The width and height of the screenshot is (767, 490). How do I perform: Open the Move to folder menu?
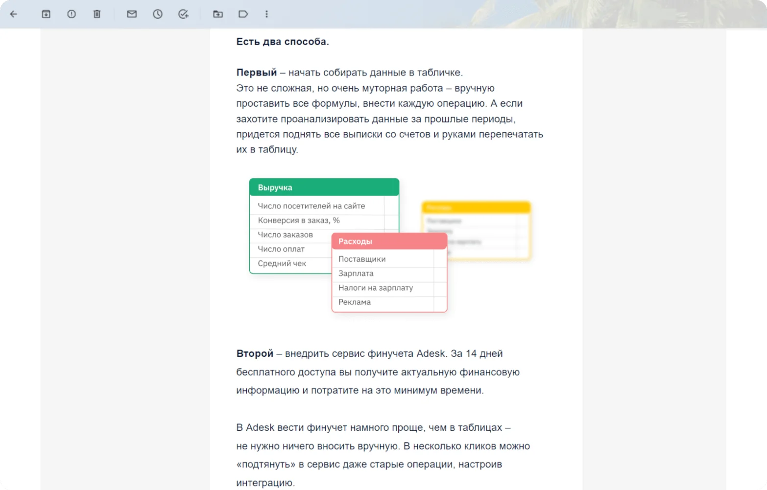pos(218,14)
